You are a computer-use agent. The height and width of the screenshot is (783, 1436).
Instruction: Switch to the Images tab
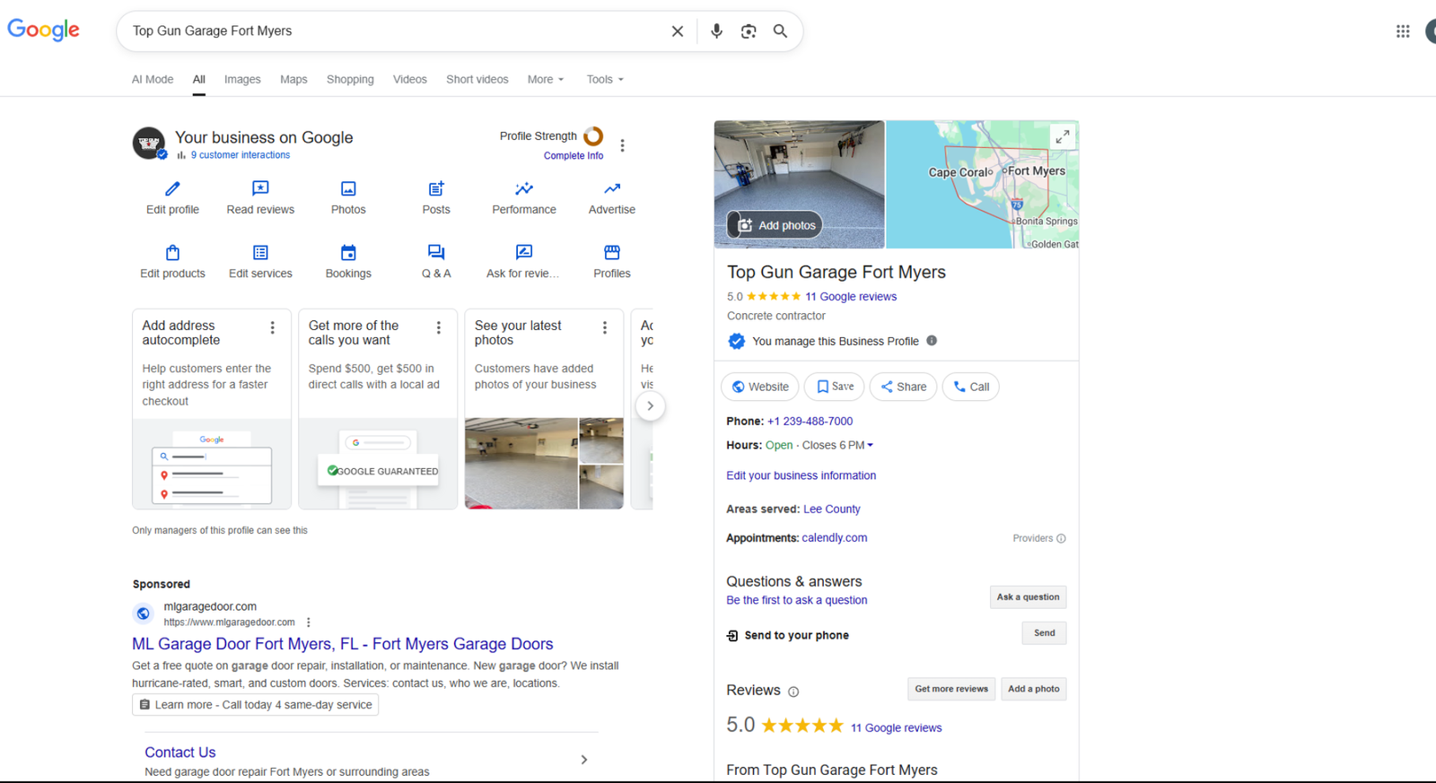[x=242, y=80]
